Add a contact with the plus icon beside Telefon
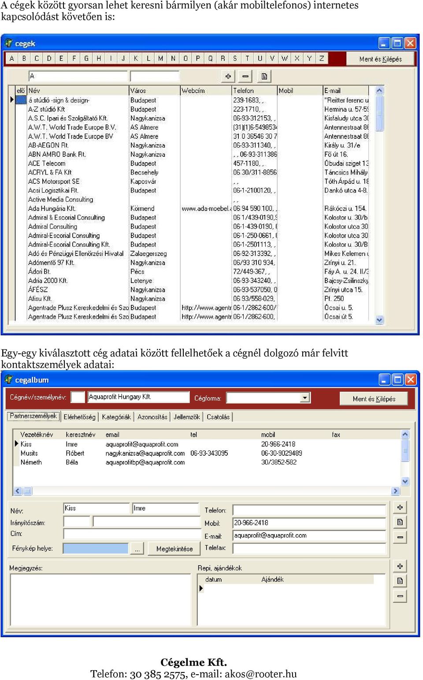423x680 pixels. [x=400, y=507]
